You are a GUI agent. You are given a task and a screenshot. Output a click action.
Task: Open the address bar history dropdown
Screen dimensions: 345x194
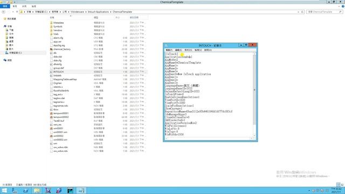298,12
